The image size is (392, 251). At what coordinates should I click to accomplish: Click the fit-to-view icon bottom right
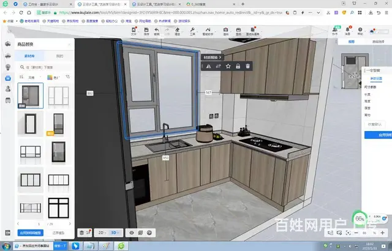click(348, 233)
